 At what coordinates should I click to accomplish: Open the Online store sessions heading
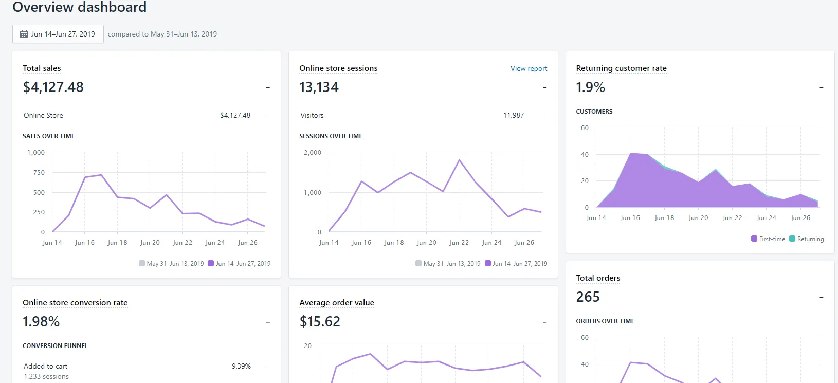pos(338,68)
